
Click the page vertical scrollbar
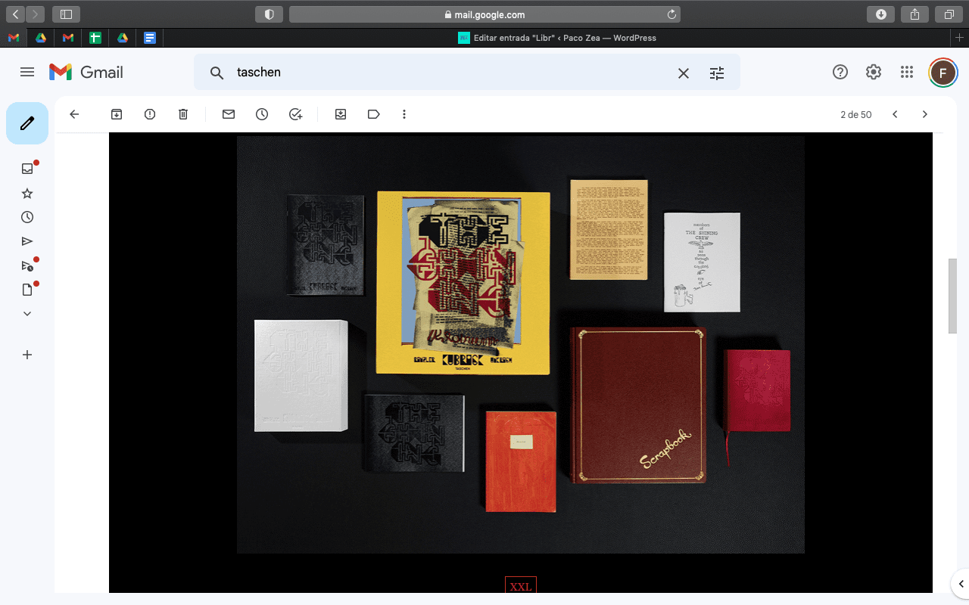point(952,296)
